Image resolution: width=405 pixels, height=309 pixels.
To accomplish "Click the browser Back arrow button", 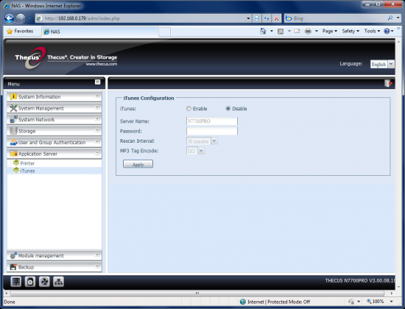I will pyautogui.click(x=9, y=18).
